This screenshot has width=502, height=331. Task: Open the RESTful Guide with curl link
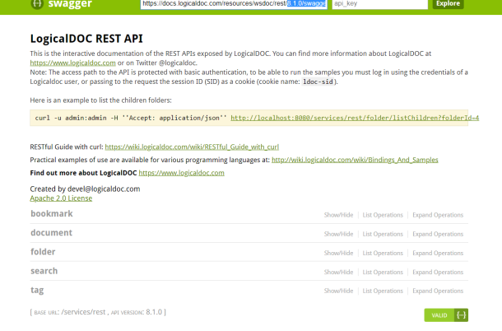(181, 146)
